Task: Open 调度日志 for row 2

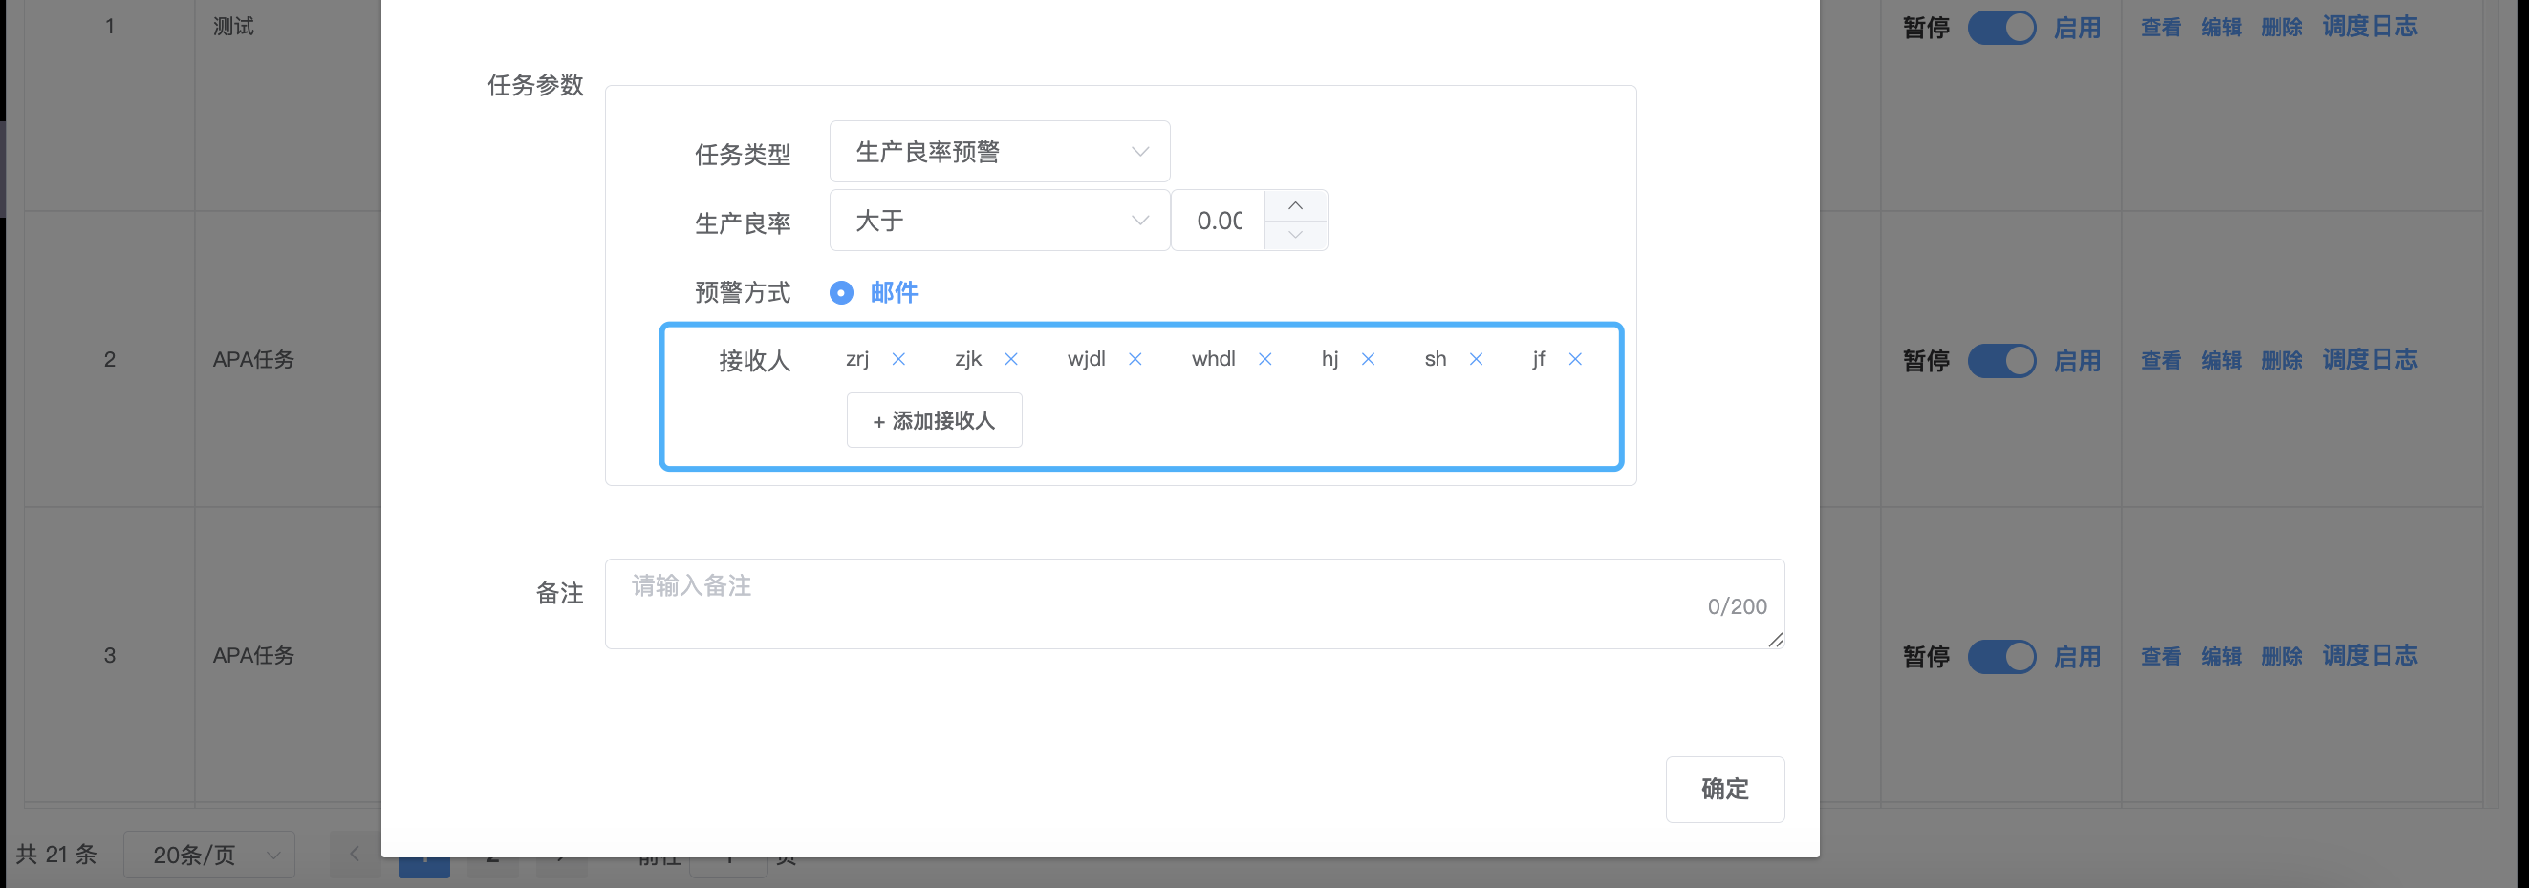Action: [2369, 360]
